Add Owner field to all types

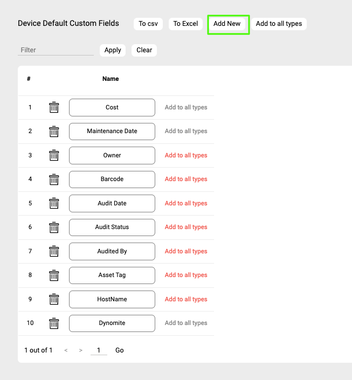[x=186, y=155]
